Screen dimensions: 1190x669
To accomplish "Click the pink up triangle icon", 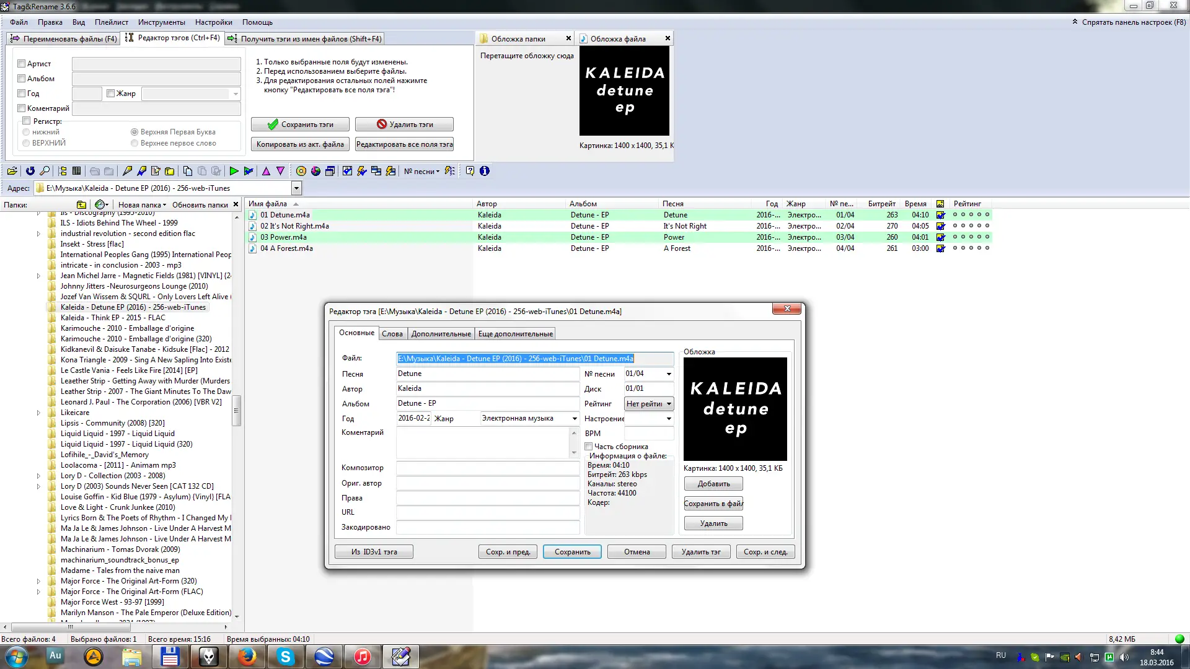I will tap(266, 171).
